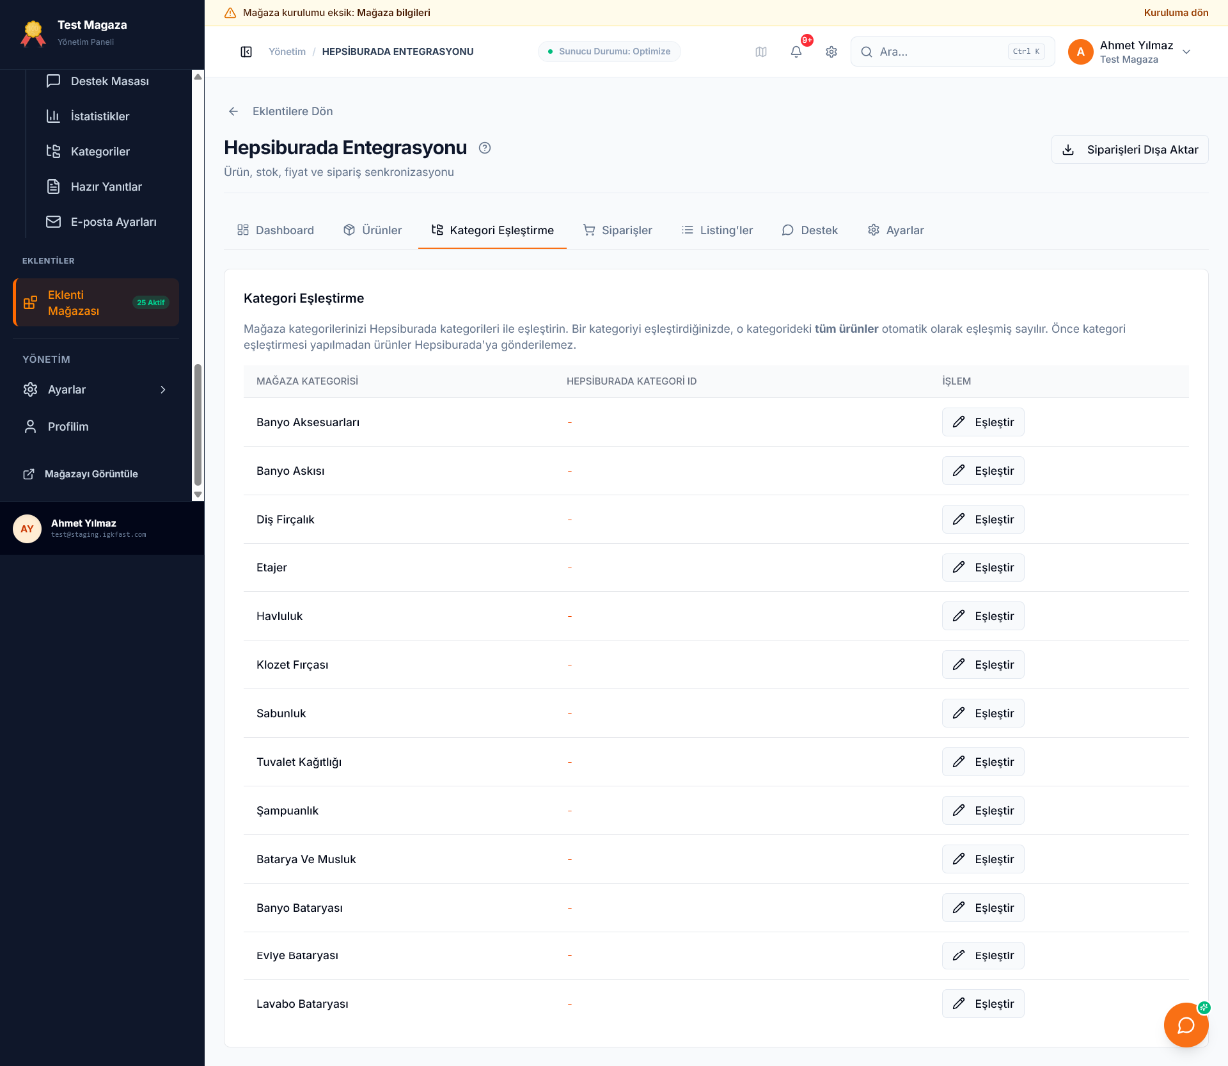Click the Yönetim breadcrumb link
1228x1066 pixels.
point(287,52)
